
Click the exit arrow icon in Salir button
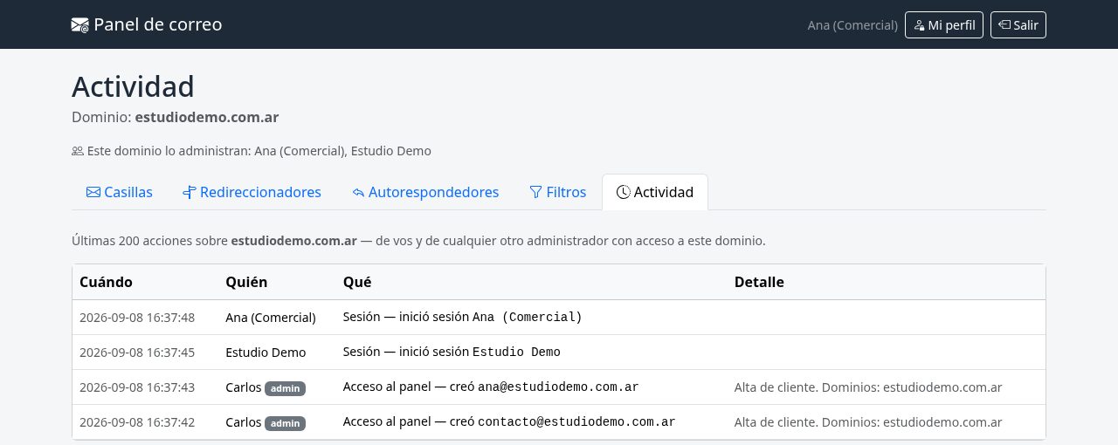(1004, 24)
